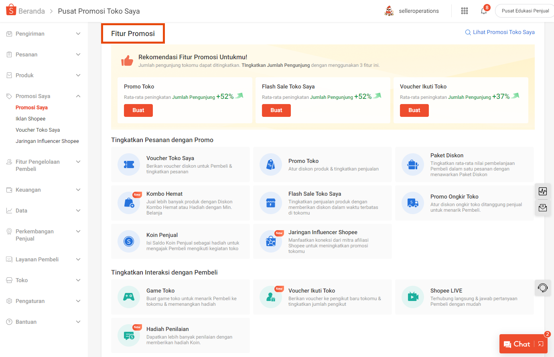Open the Pesanan sidebar menu label
This screenshot has width=554, height=357.
[26, 54]
